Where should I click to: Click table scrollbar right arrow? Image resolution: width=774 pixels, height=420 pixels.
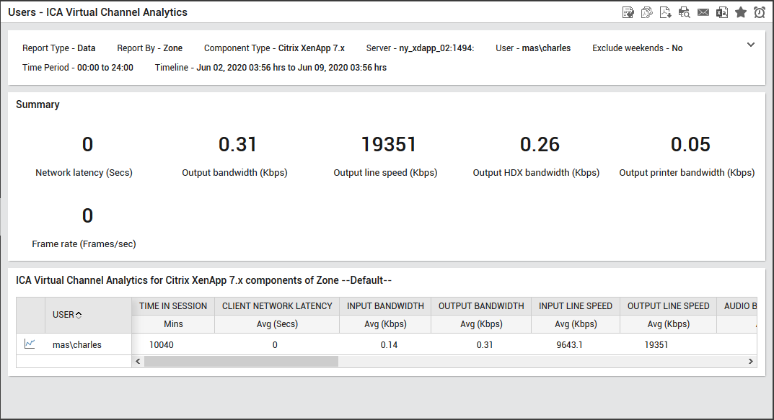pos(751,362)
